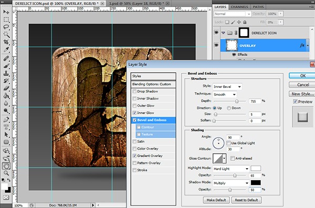Select the Paint Bucket tool
The width and height of the screenshot is (315, 208).
click(x=6, y=96)
